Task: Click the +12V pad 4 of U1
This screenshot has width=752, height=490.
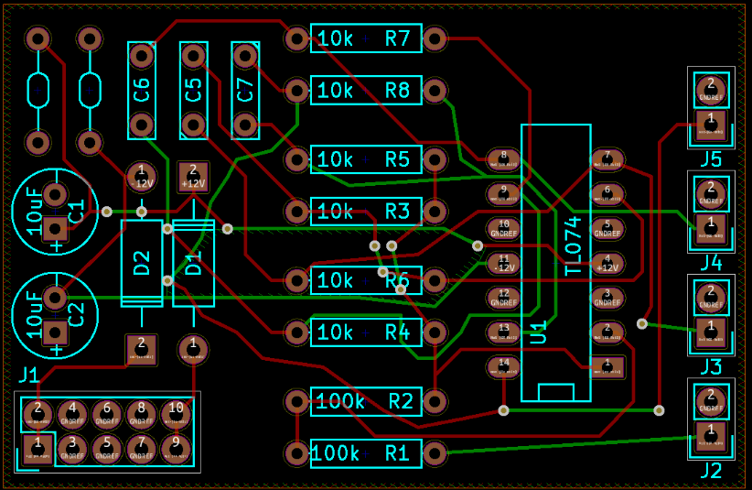Action: click(607, 263)
